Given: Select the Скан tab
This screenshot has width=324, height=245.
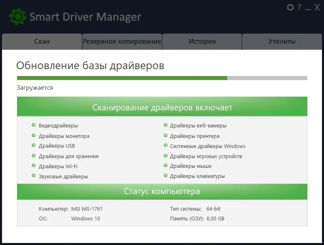Looking at the screenshot, I should [41, 41].
